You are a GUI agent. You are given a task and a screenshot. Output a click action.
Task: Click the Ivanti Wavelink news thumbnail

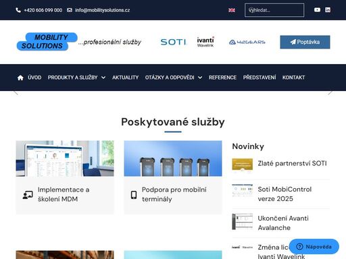click(x=243, y=247)
